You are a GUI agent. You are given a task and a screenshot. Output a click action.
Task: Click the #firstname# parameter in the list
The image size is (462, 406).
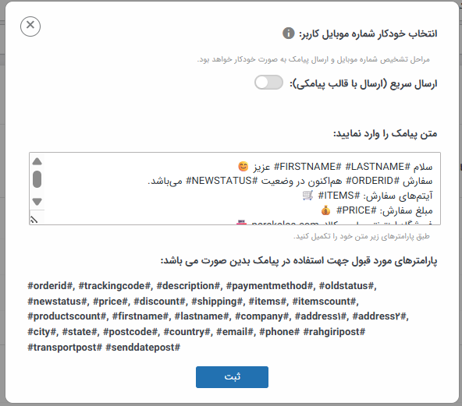[140, 316]
